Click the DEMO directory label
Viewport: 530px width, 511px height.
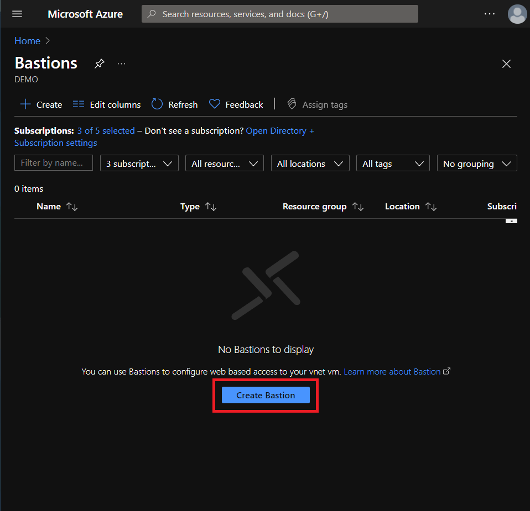point(26,80)
